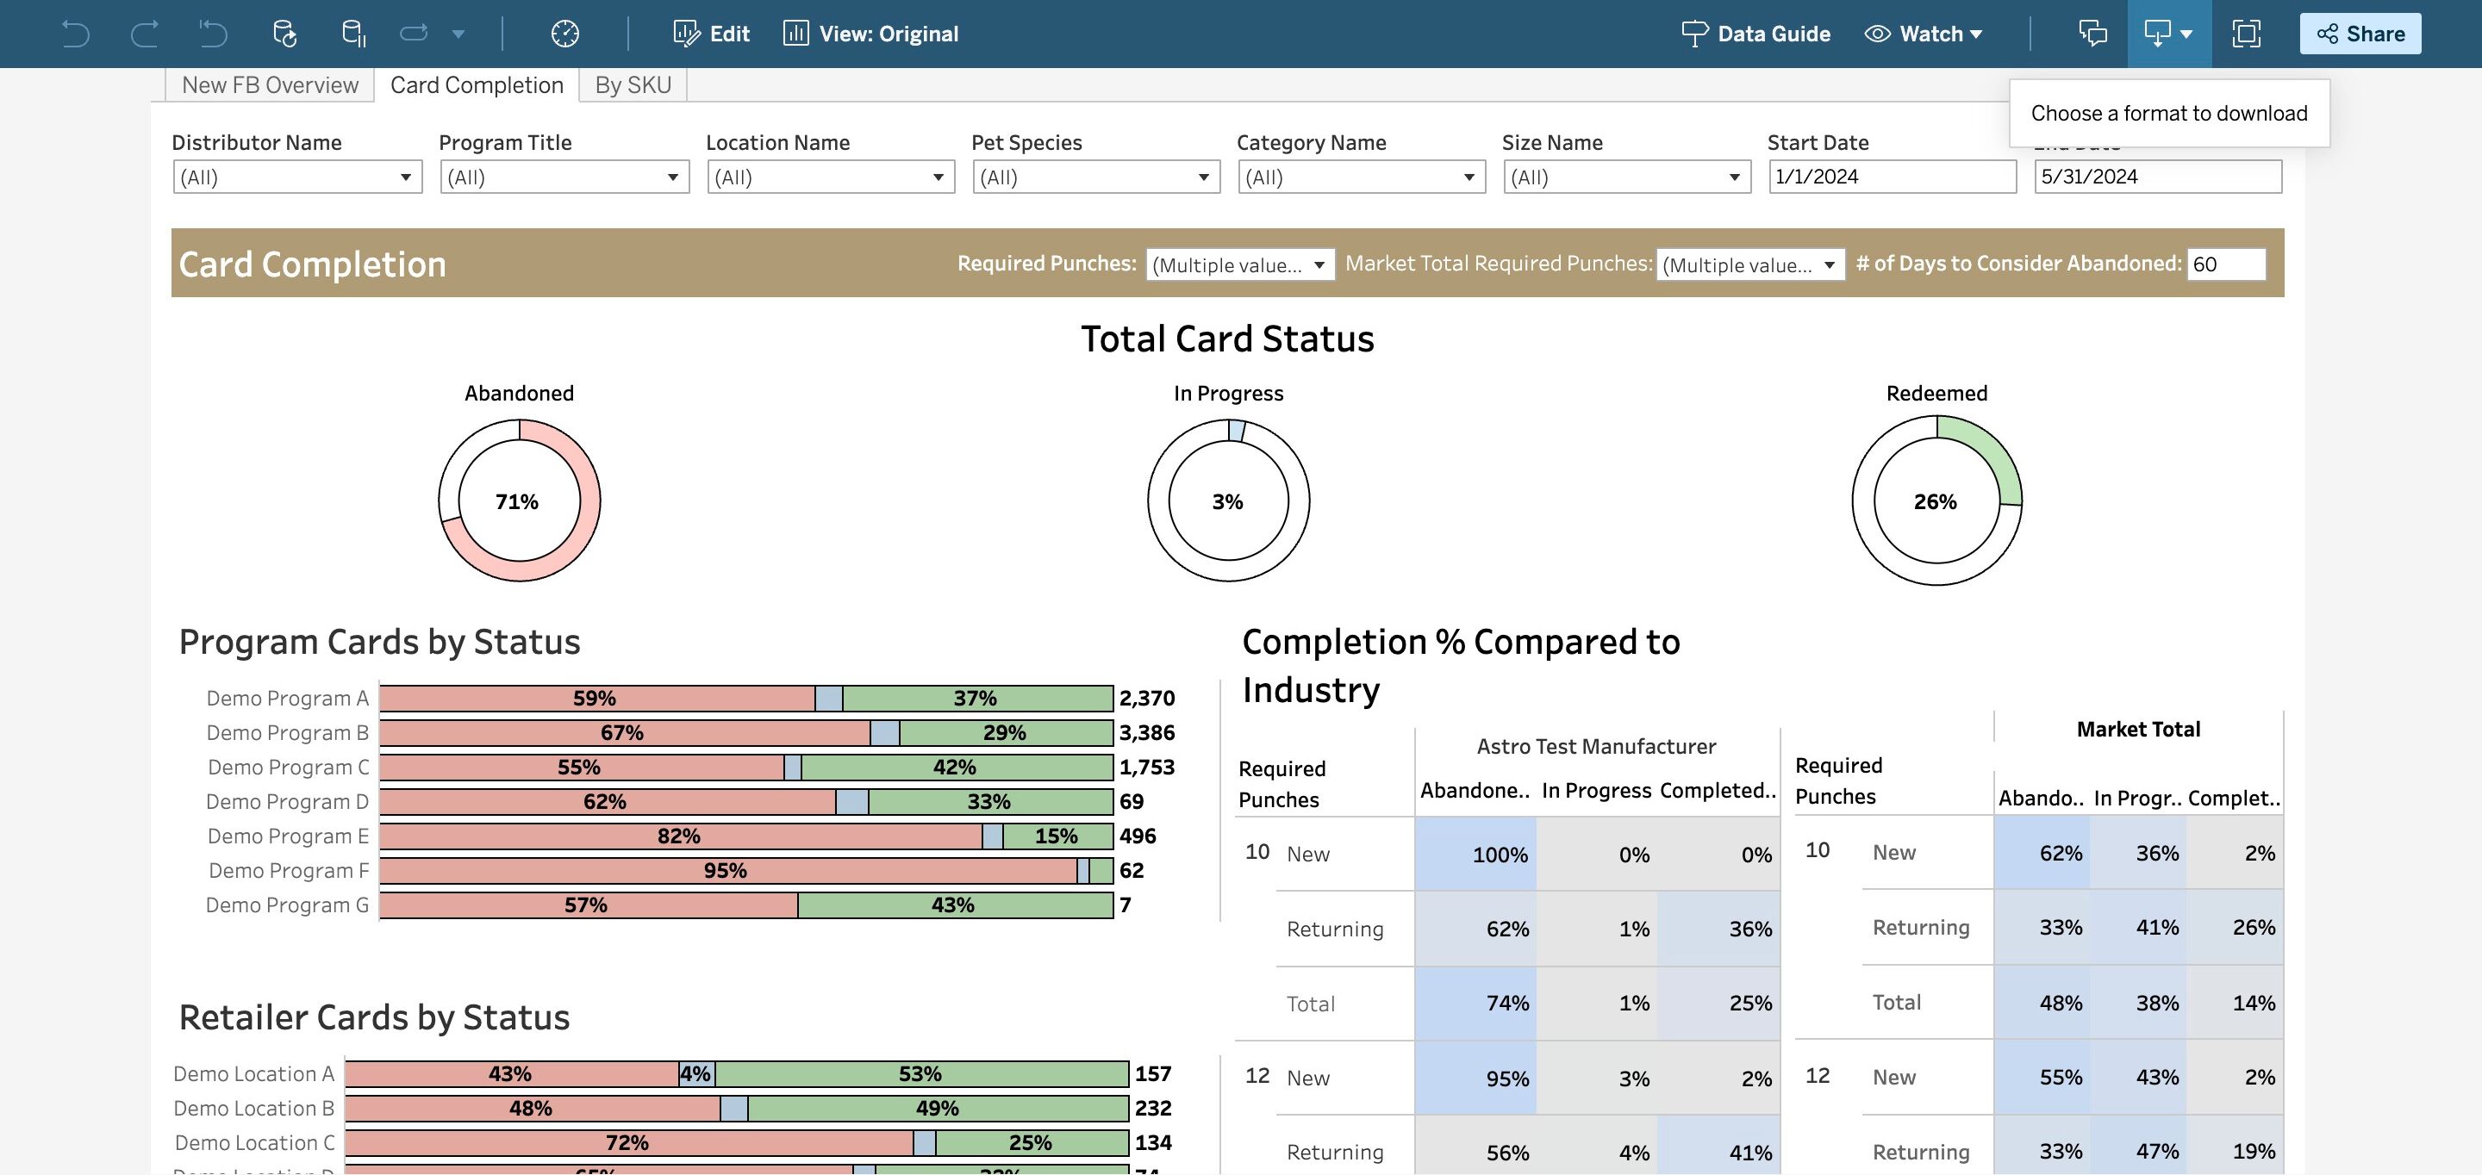Enter Full Screen mode icon

tap(2246, 34)
